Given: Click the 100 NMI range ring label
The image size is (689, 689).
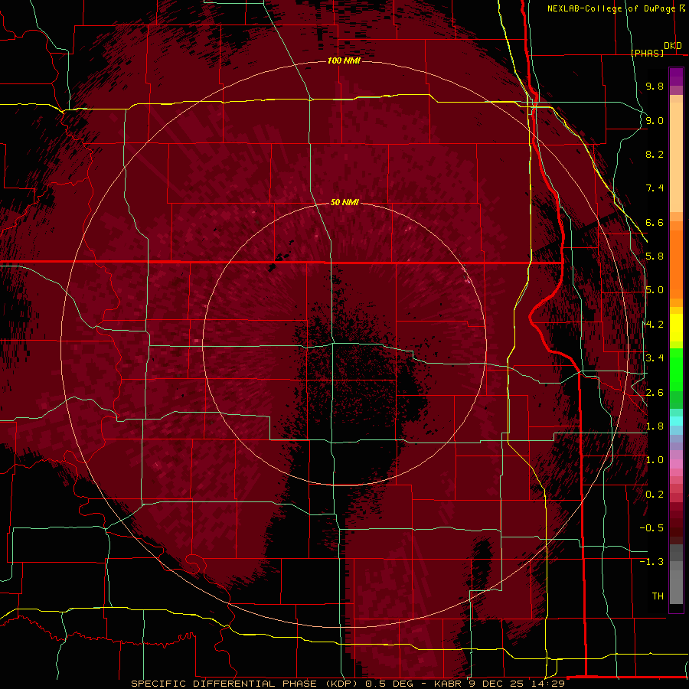Looking at the screenshot, I should tap(344, 60).
